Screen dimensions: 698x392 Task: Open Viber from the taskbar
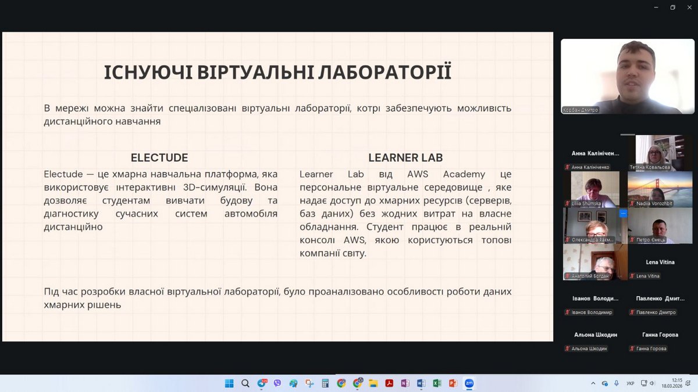coord(277,383)
